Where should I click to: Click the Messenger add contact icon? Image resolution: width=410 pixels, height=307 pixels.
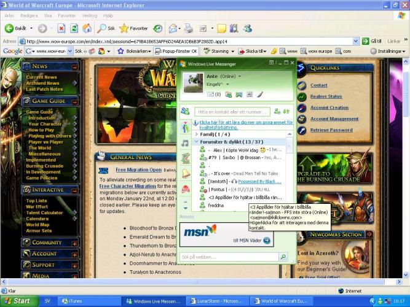click(277, 111)
